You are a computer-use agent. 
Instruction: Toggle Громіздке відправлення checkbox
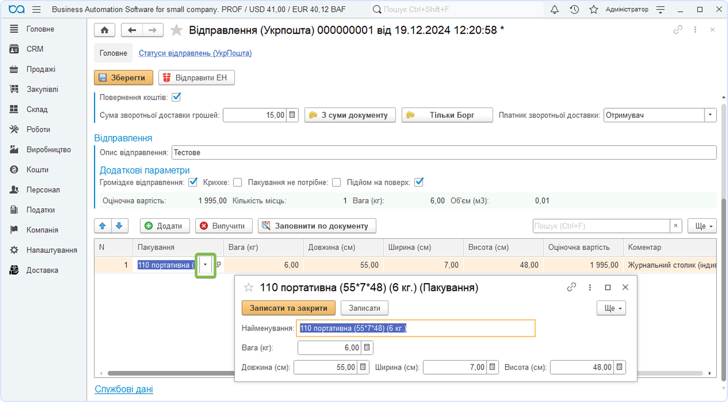pos(193,182)
